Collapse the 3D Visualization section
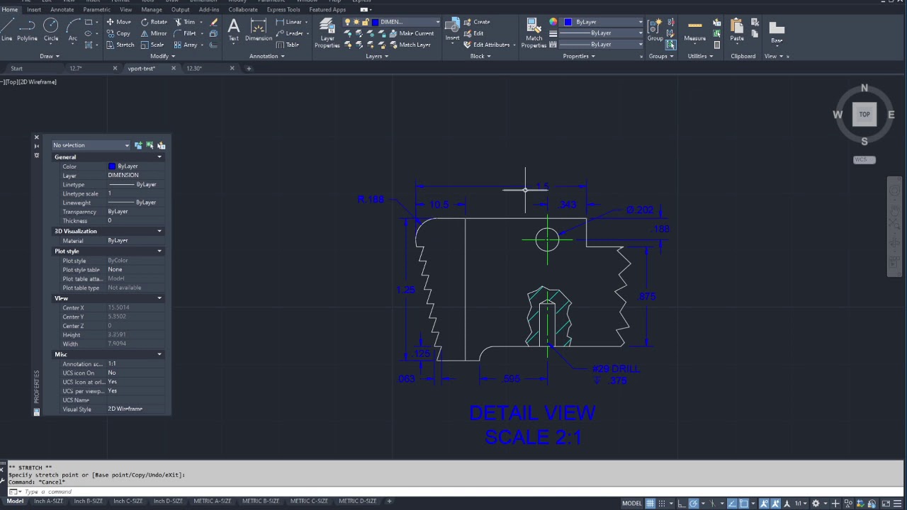 [x=159, y=231]
